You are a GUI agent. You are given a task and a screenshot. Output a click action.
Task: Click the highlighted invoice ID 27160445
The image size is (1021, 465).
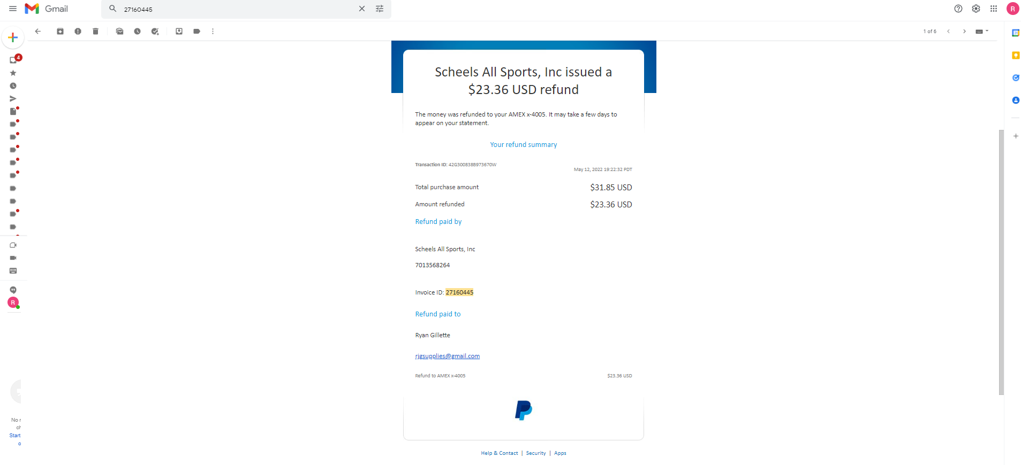pos(459,292)
